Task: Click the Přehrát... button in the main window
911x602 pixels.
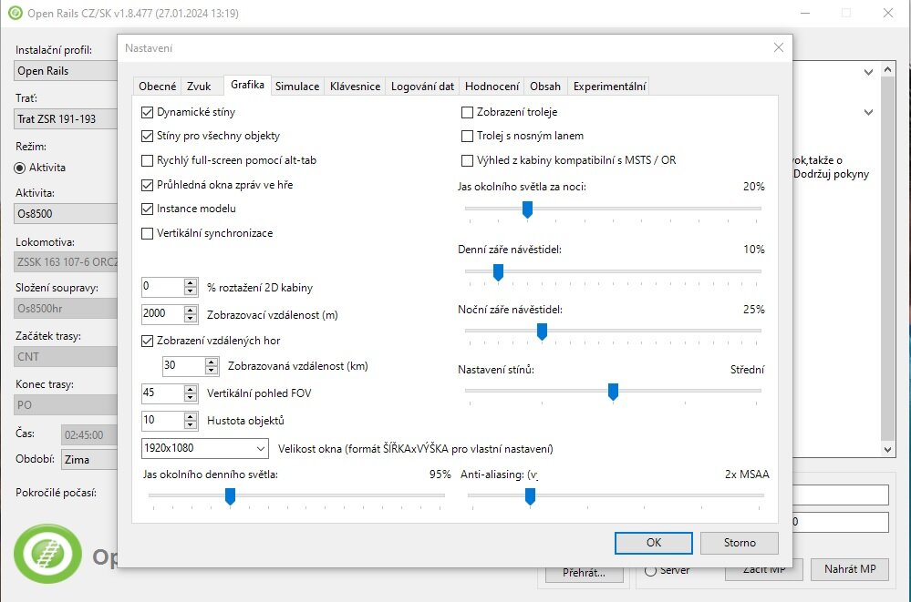Action: click(584, 573)
